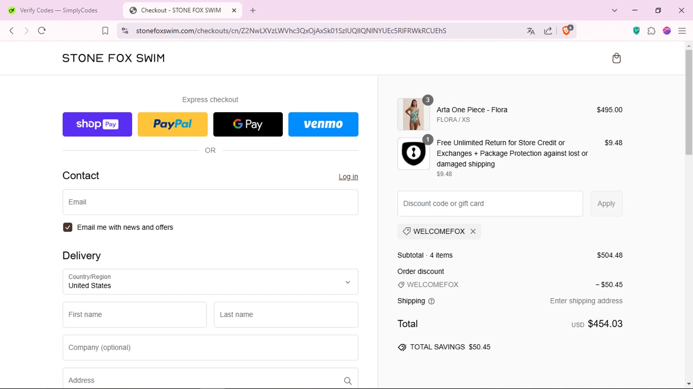693x389 pixels.
Task: Click the – $50.45 discount amount
Action: tap(609, 285)
